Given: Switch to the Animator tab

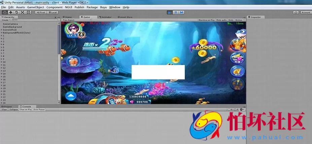Looking at the screenshot, I should (x=105, y=17).
